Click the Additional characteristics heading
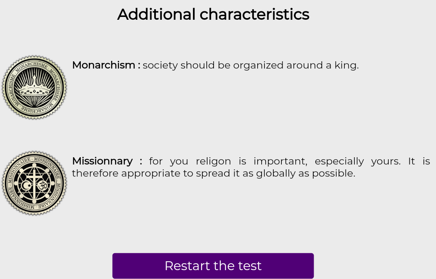 click(213, 15)
